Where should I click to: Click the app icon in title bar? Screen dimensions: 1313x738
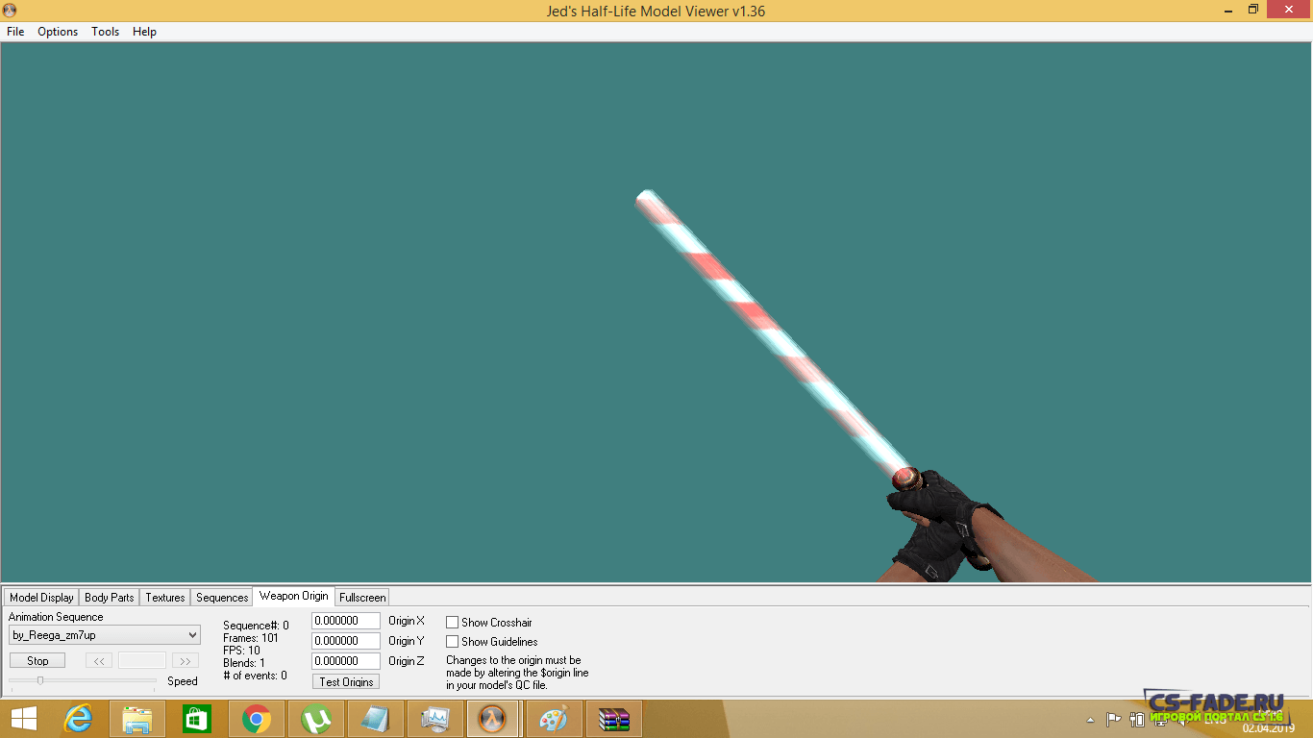[10, 11]
